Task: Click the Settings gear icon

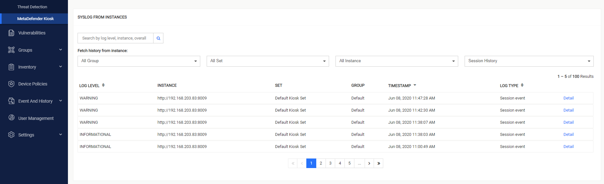Action: (x=11, y=135)
